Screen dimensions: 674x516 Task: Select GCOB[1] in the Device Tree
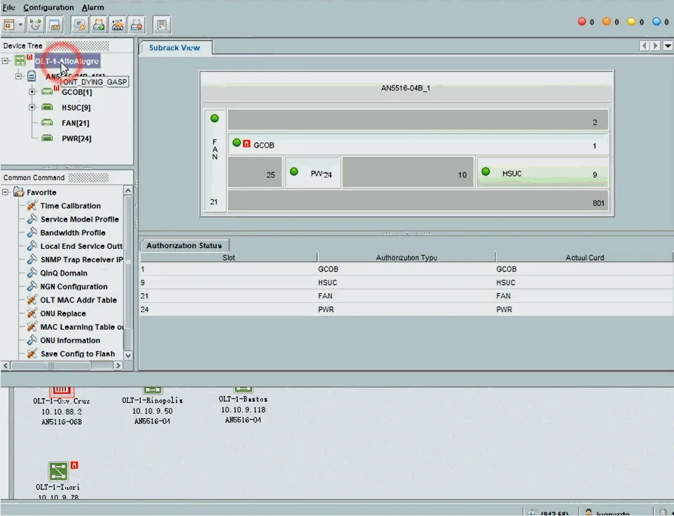77,92
